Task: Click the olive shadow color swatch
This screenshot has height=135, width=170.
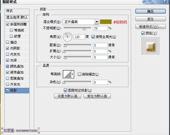Action: click(105, 22)
